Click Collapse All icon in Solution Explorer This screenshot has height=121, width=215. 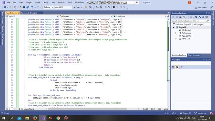[x=203, y=17]
